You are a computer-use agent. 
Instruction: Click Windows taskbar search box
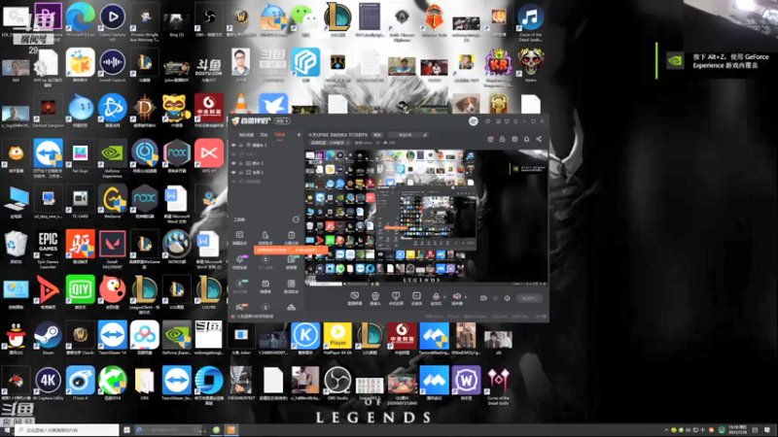[x=66, y=430]
